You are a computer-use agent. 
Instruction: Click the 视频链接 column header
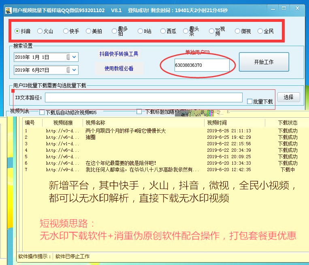(x=63, y=123)
